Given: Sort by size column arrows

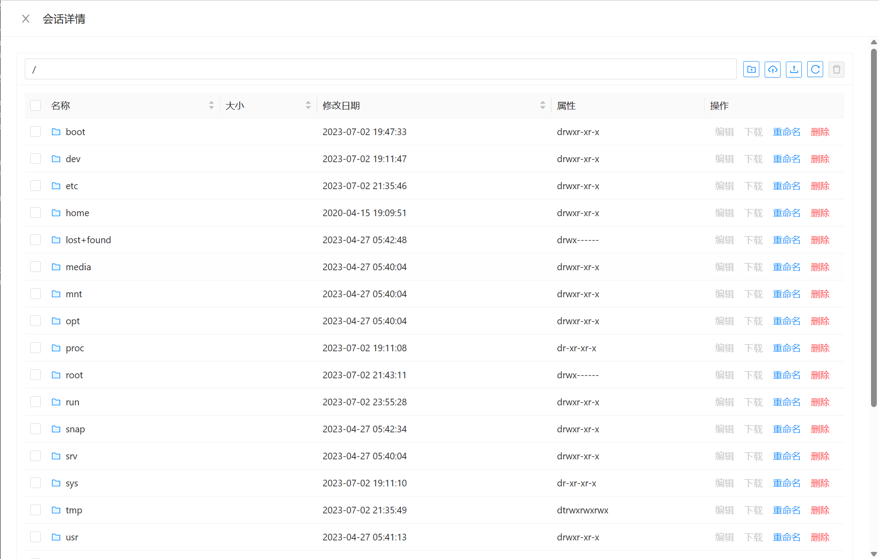Looking at the screenshot, I should pyautogui.click(x=308, y=105).
